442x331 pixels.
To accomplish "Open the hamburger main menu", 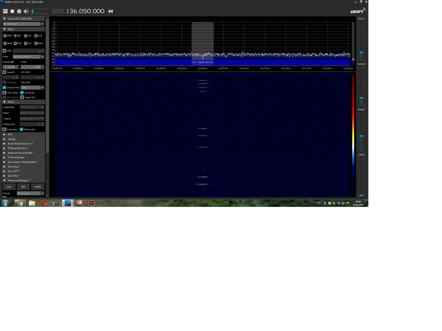I will (x=6, y=11).
